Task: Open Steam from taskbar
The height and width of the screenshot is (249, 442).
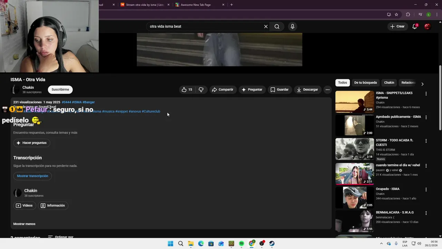Action: coord(272,244)
